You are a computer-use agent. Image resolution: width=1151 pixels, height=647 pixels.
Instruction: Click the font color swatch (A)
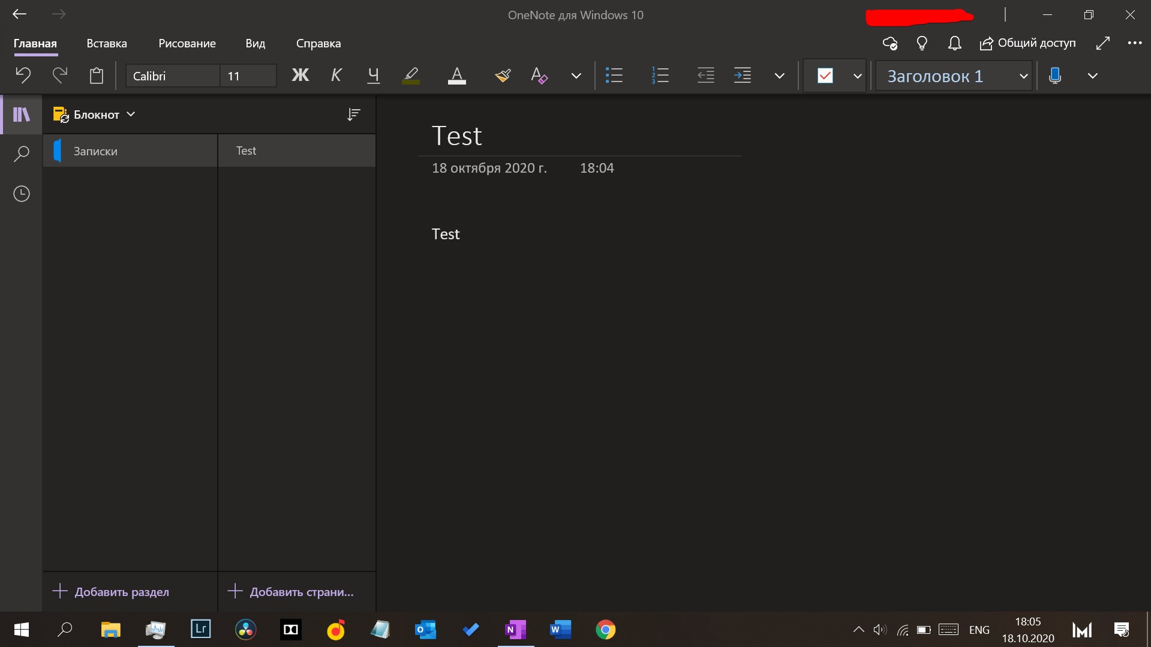[x=457, y=76]
